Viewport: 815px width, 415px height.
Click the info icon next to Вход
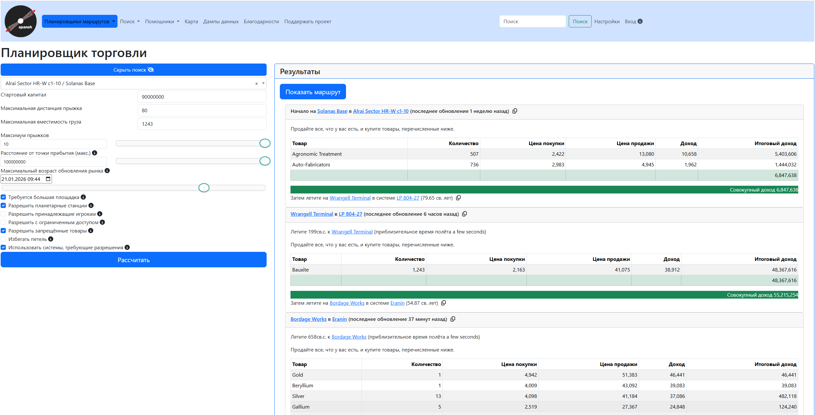tap(640, 21)
